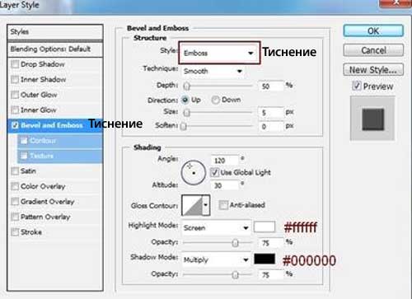Uncheck the Bevel and Emboss checkbox

(x=15, y=125)
